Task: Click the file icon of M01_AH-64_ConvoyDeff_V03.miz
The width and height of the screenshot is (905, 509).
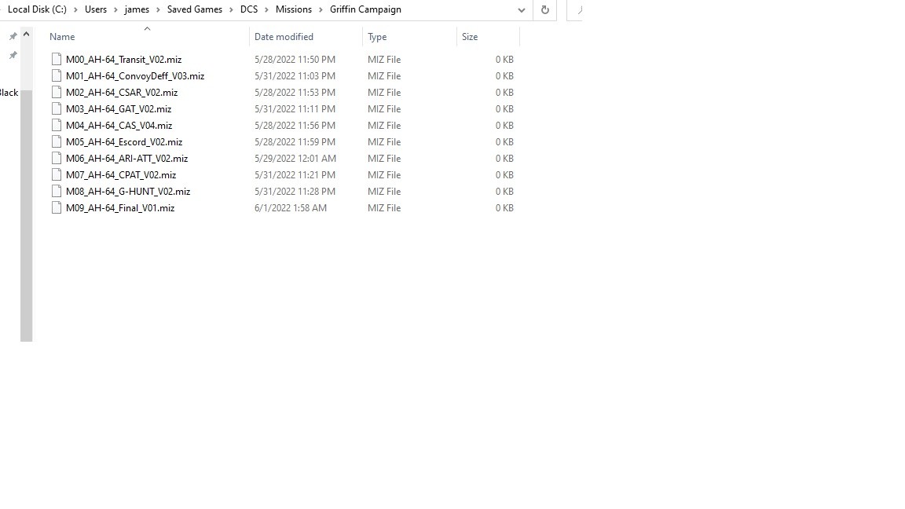Action: 56,75
